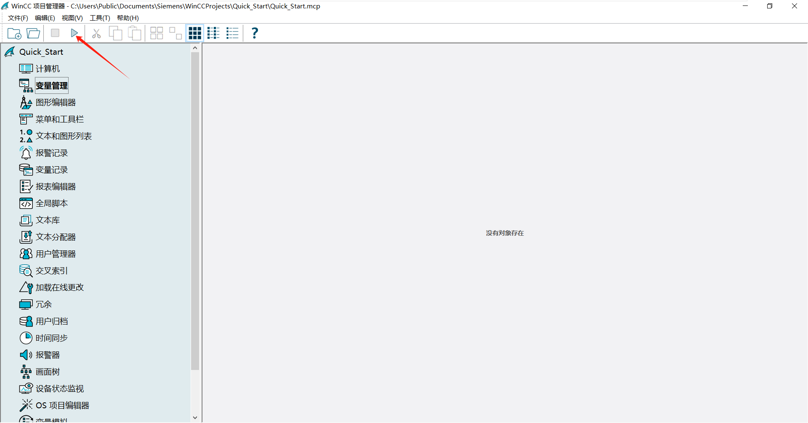This screenshot has width=808, height=423.
Task: Open help with the question mark icon
Action: coord(255,33)
